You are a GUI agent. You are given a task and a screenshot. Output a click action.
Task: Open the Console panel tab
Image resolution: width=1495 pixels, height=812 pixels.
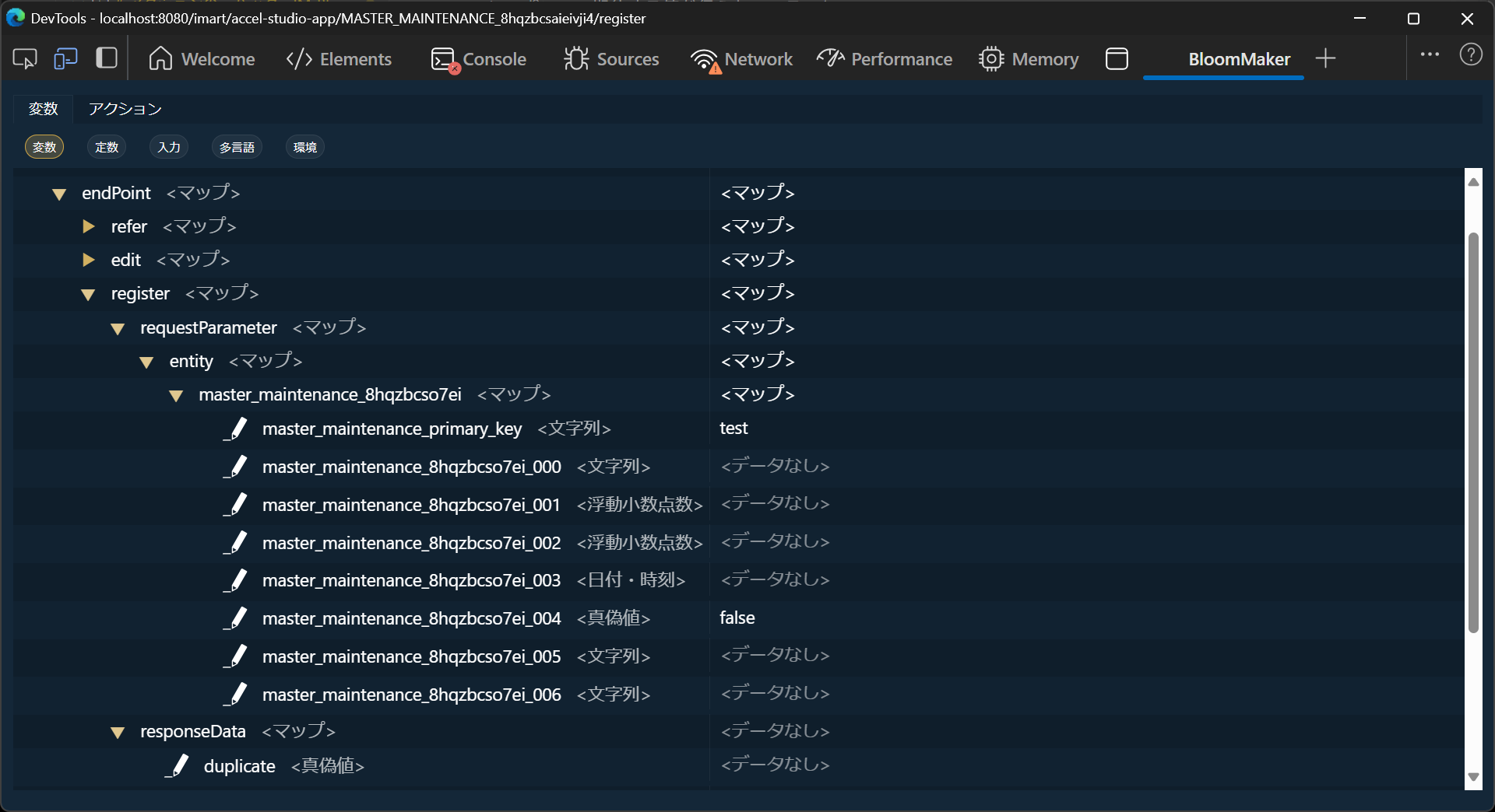coord(479,59)
